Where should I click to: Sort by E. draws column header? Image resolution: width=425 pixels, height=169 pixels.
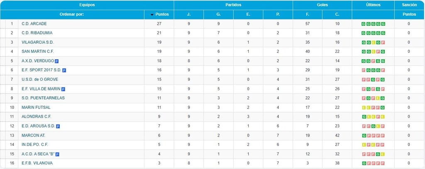click(248, 14)
